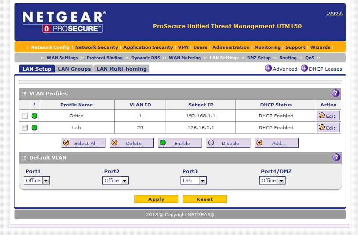
Task: Click subnet IP 192.168.1.1
Action: 201,116
